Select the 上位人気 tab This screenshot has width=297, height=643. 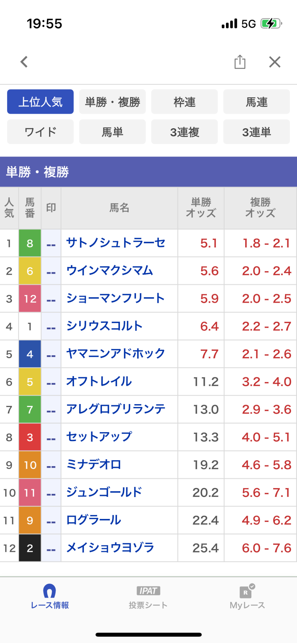click(40, 102)
